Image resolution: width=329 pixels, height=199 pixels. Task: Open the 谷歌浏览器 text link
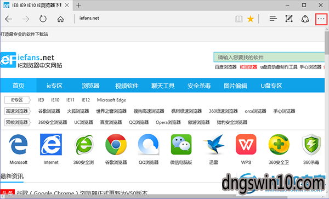49,111
